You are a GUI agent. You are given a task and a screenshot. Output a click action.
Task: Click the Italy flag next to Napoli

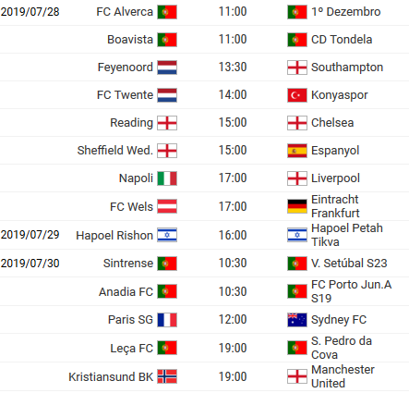point(167,178)
